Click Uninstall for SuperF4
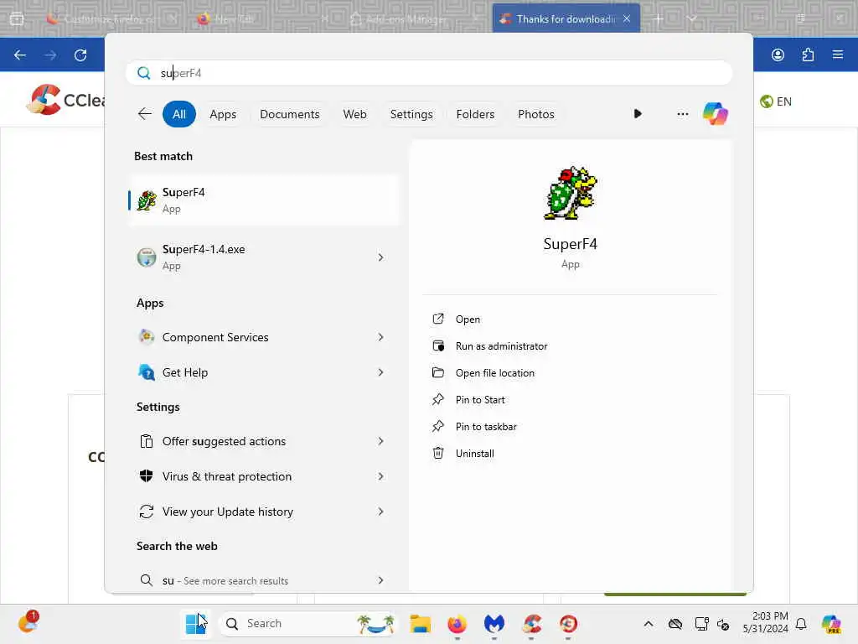Image resolution: width=858 pixels, height=644 pixels. click(x=474, y=454)
